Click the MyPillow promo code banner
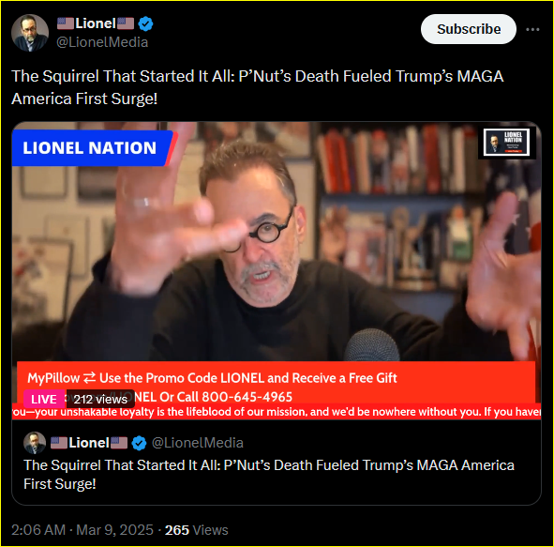The height and width of the screenshot is (547, 554). (x=277, y=382)
